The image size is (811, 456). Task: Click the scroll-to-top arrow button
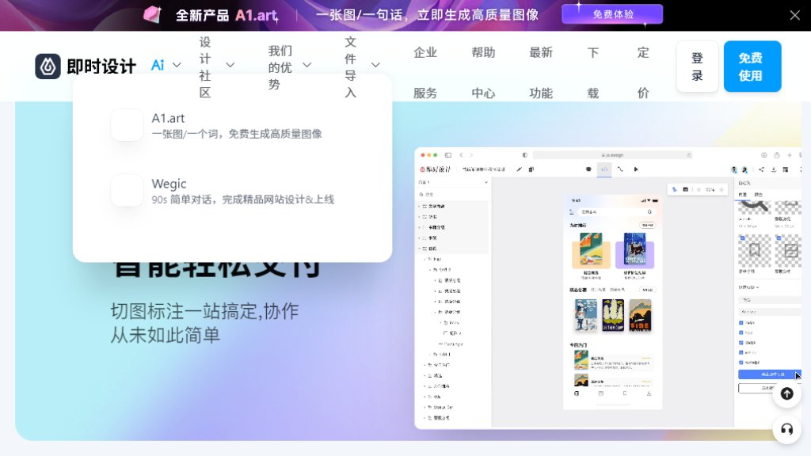tap(786, 394)
